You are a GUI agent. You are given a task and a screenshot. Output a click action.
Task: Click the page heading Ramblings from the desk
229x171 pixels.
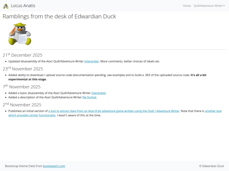59,16
